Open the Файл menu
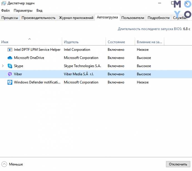Image resolution: width=192 pixels, height=171 pixels. (x=5, y=10)
